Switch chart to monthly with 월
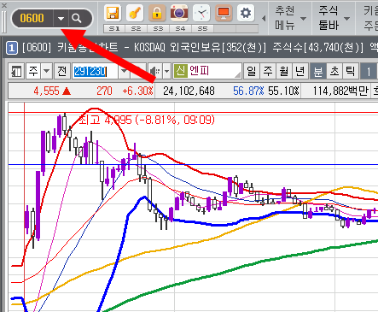The width and height of the screenshot is (378, 312). 284,71
